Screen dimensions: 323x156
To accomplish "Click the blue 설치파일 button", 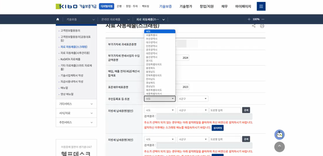I will point(217,128).
